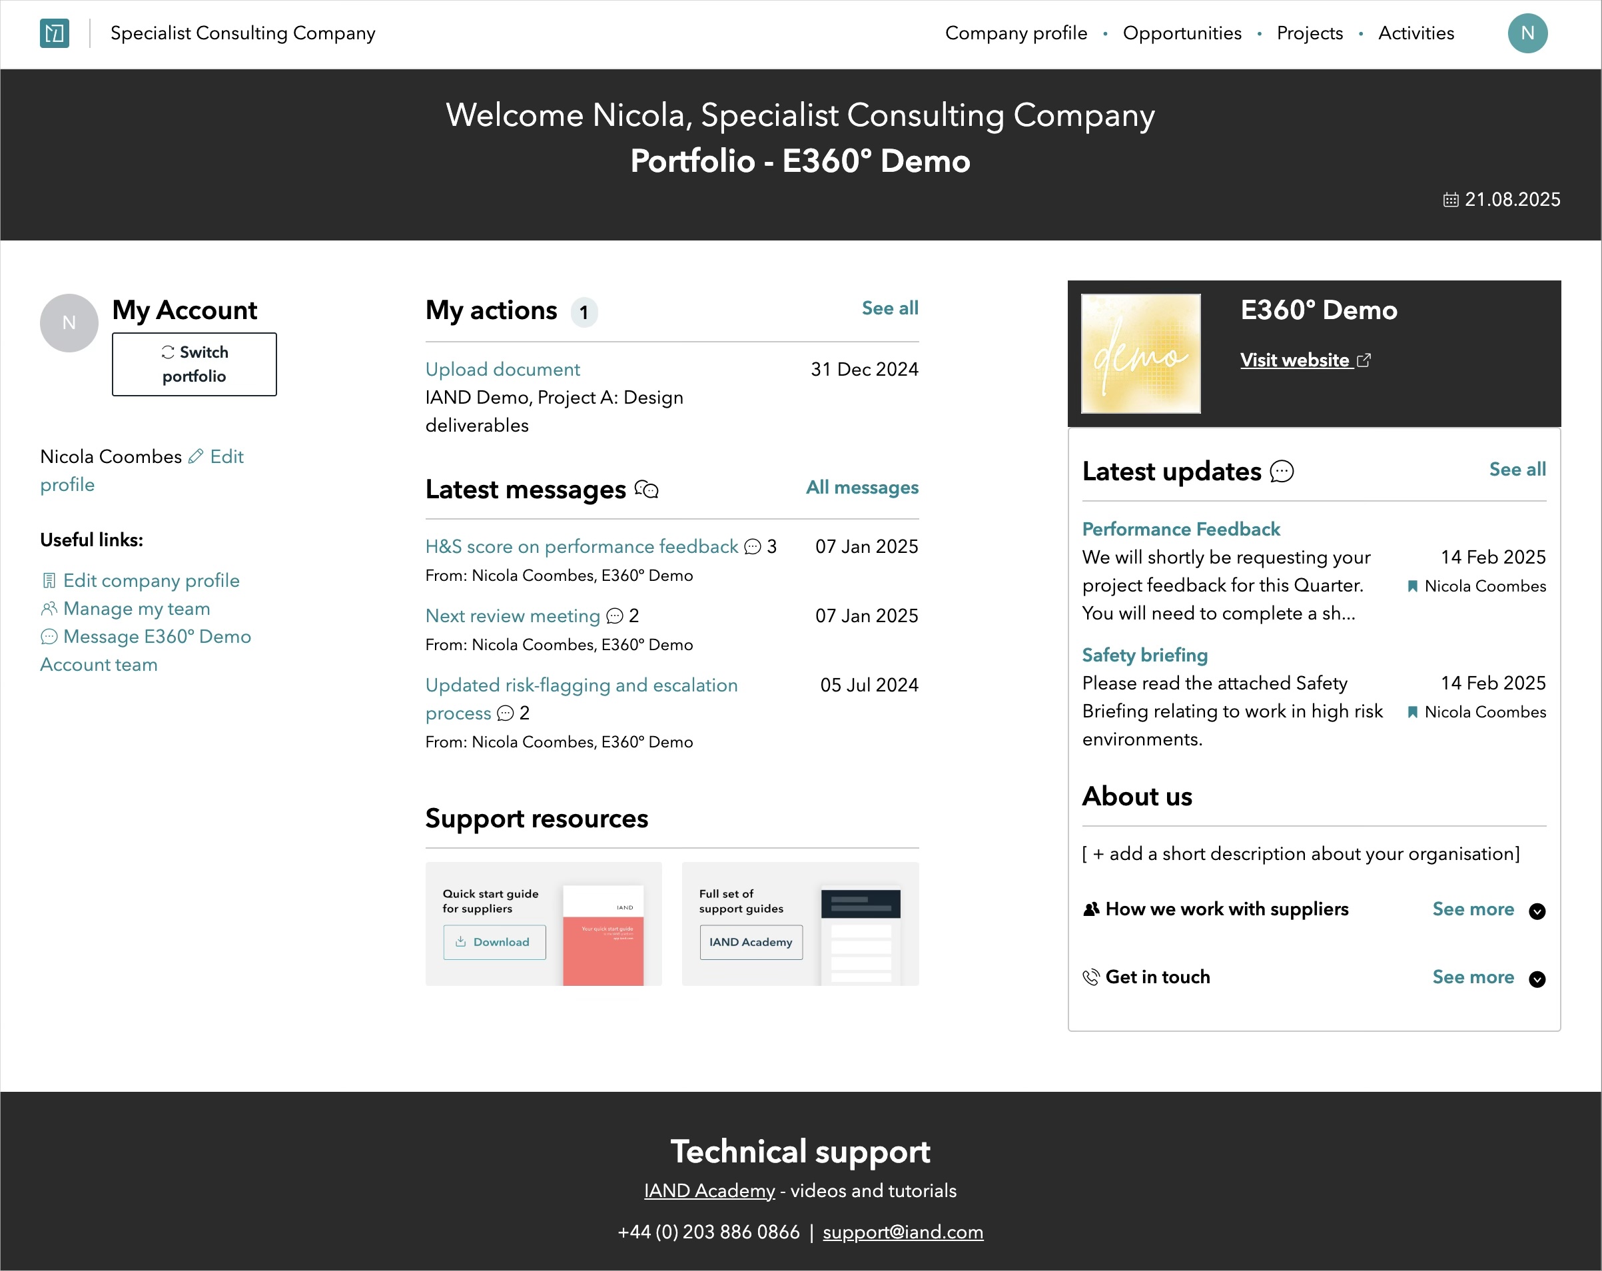Click the 31 Dec 2024 due date
This screenshot has width=1602, height=1271.
tap(864, 370)
